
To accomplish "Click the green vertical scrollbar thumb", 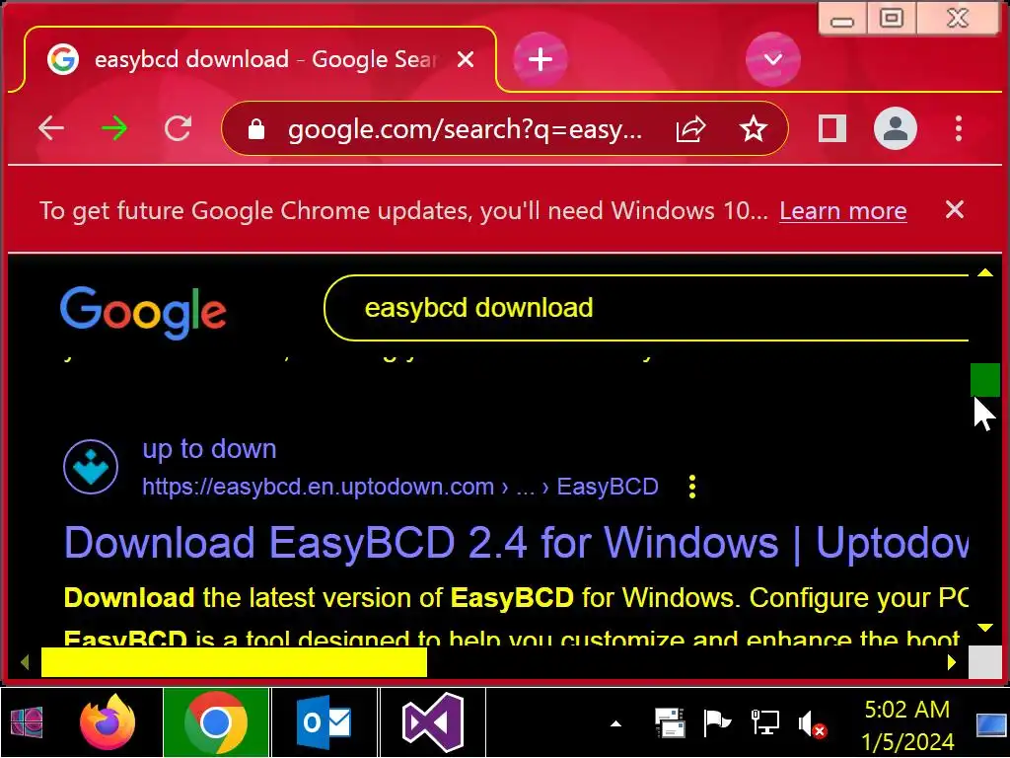I will (985, 379).
